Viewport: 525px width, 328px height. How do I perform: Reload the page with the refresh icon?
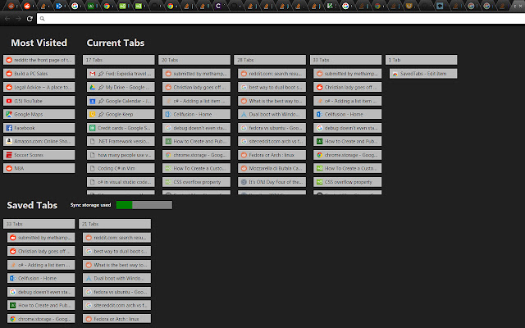point(30,19)
